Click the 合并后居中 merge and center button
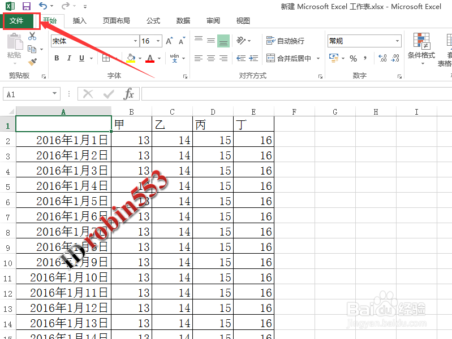The height and width of the screenshot is (339, 452). click(x=289, y=58)
